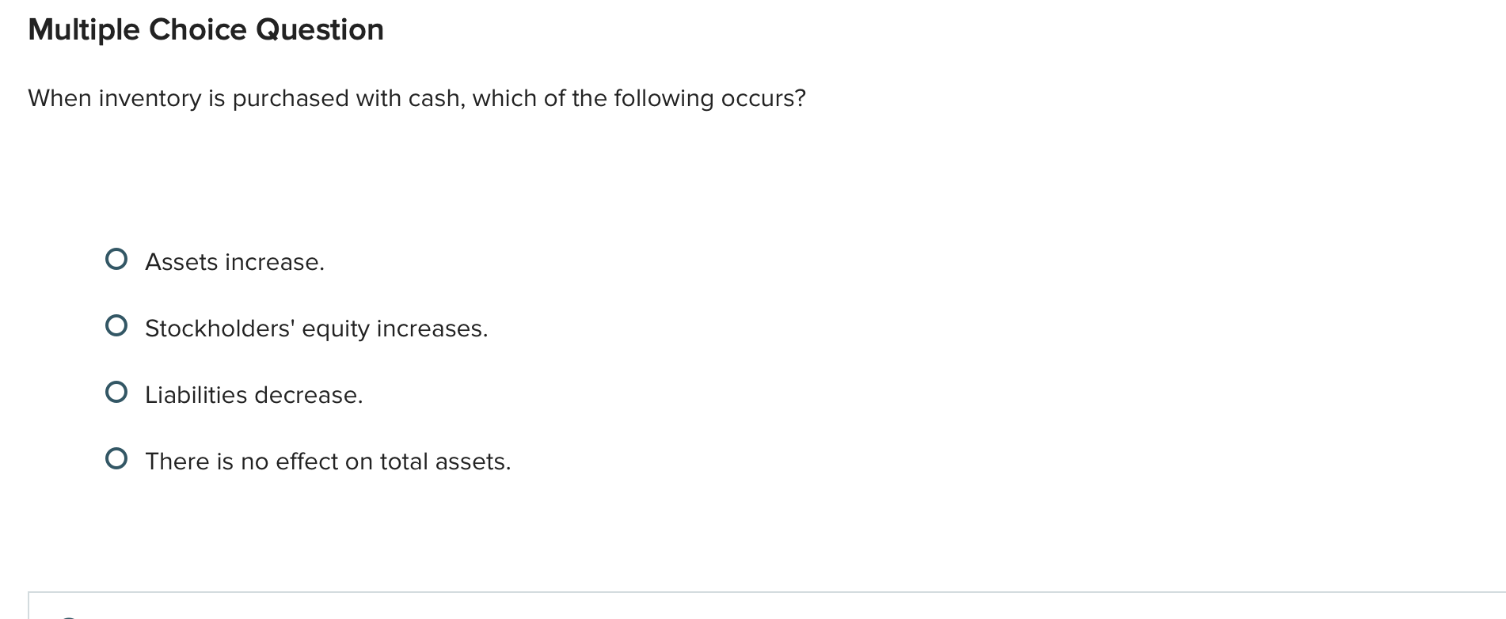This screenshot has width=1506, height=619.
Task: Click the label "There is no effect on total assets."
Action: pos(328,461)
